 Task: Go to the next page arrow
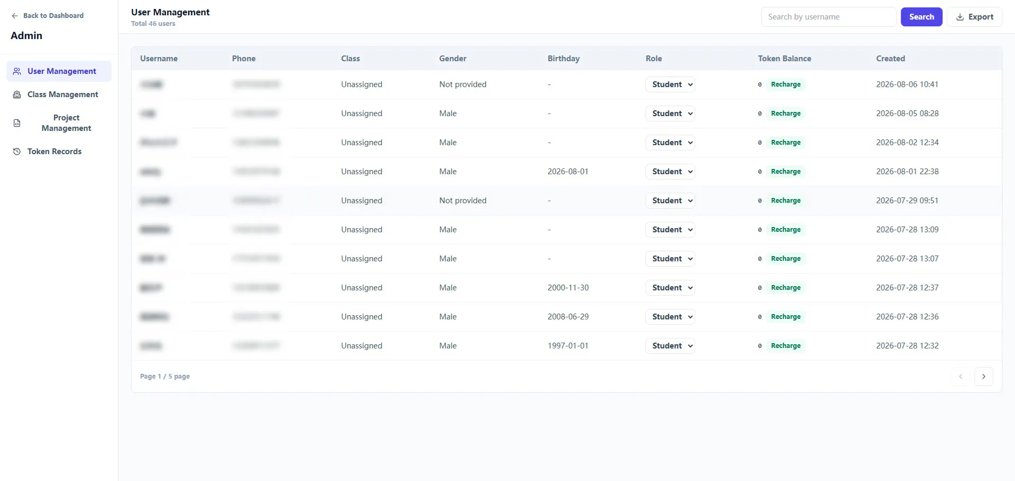(x=983, y=376)
